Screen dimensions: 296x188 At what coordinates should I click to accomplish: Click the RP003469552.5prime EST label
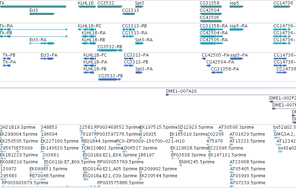click(x=117, y=127)
